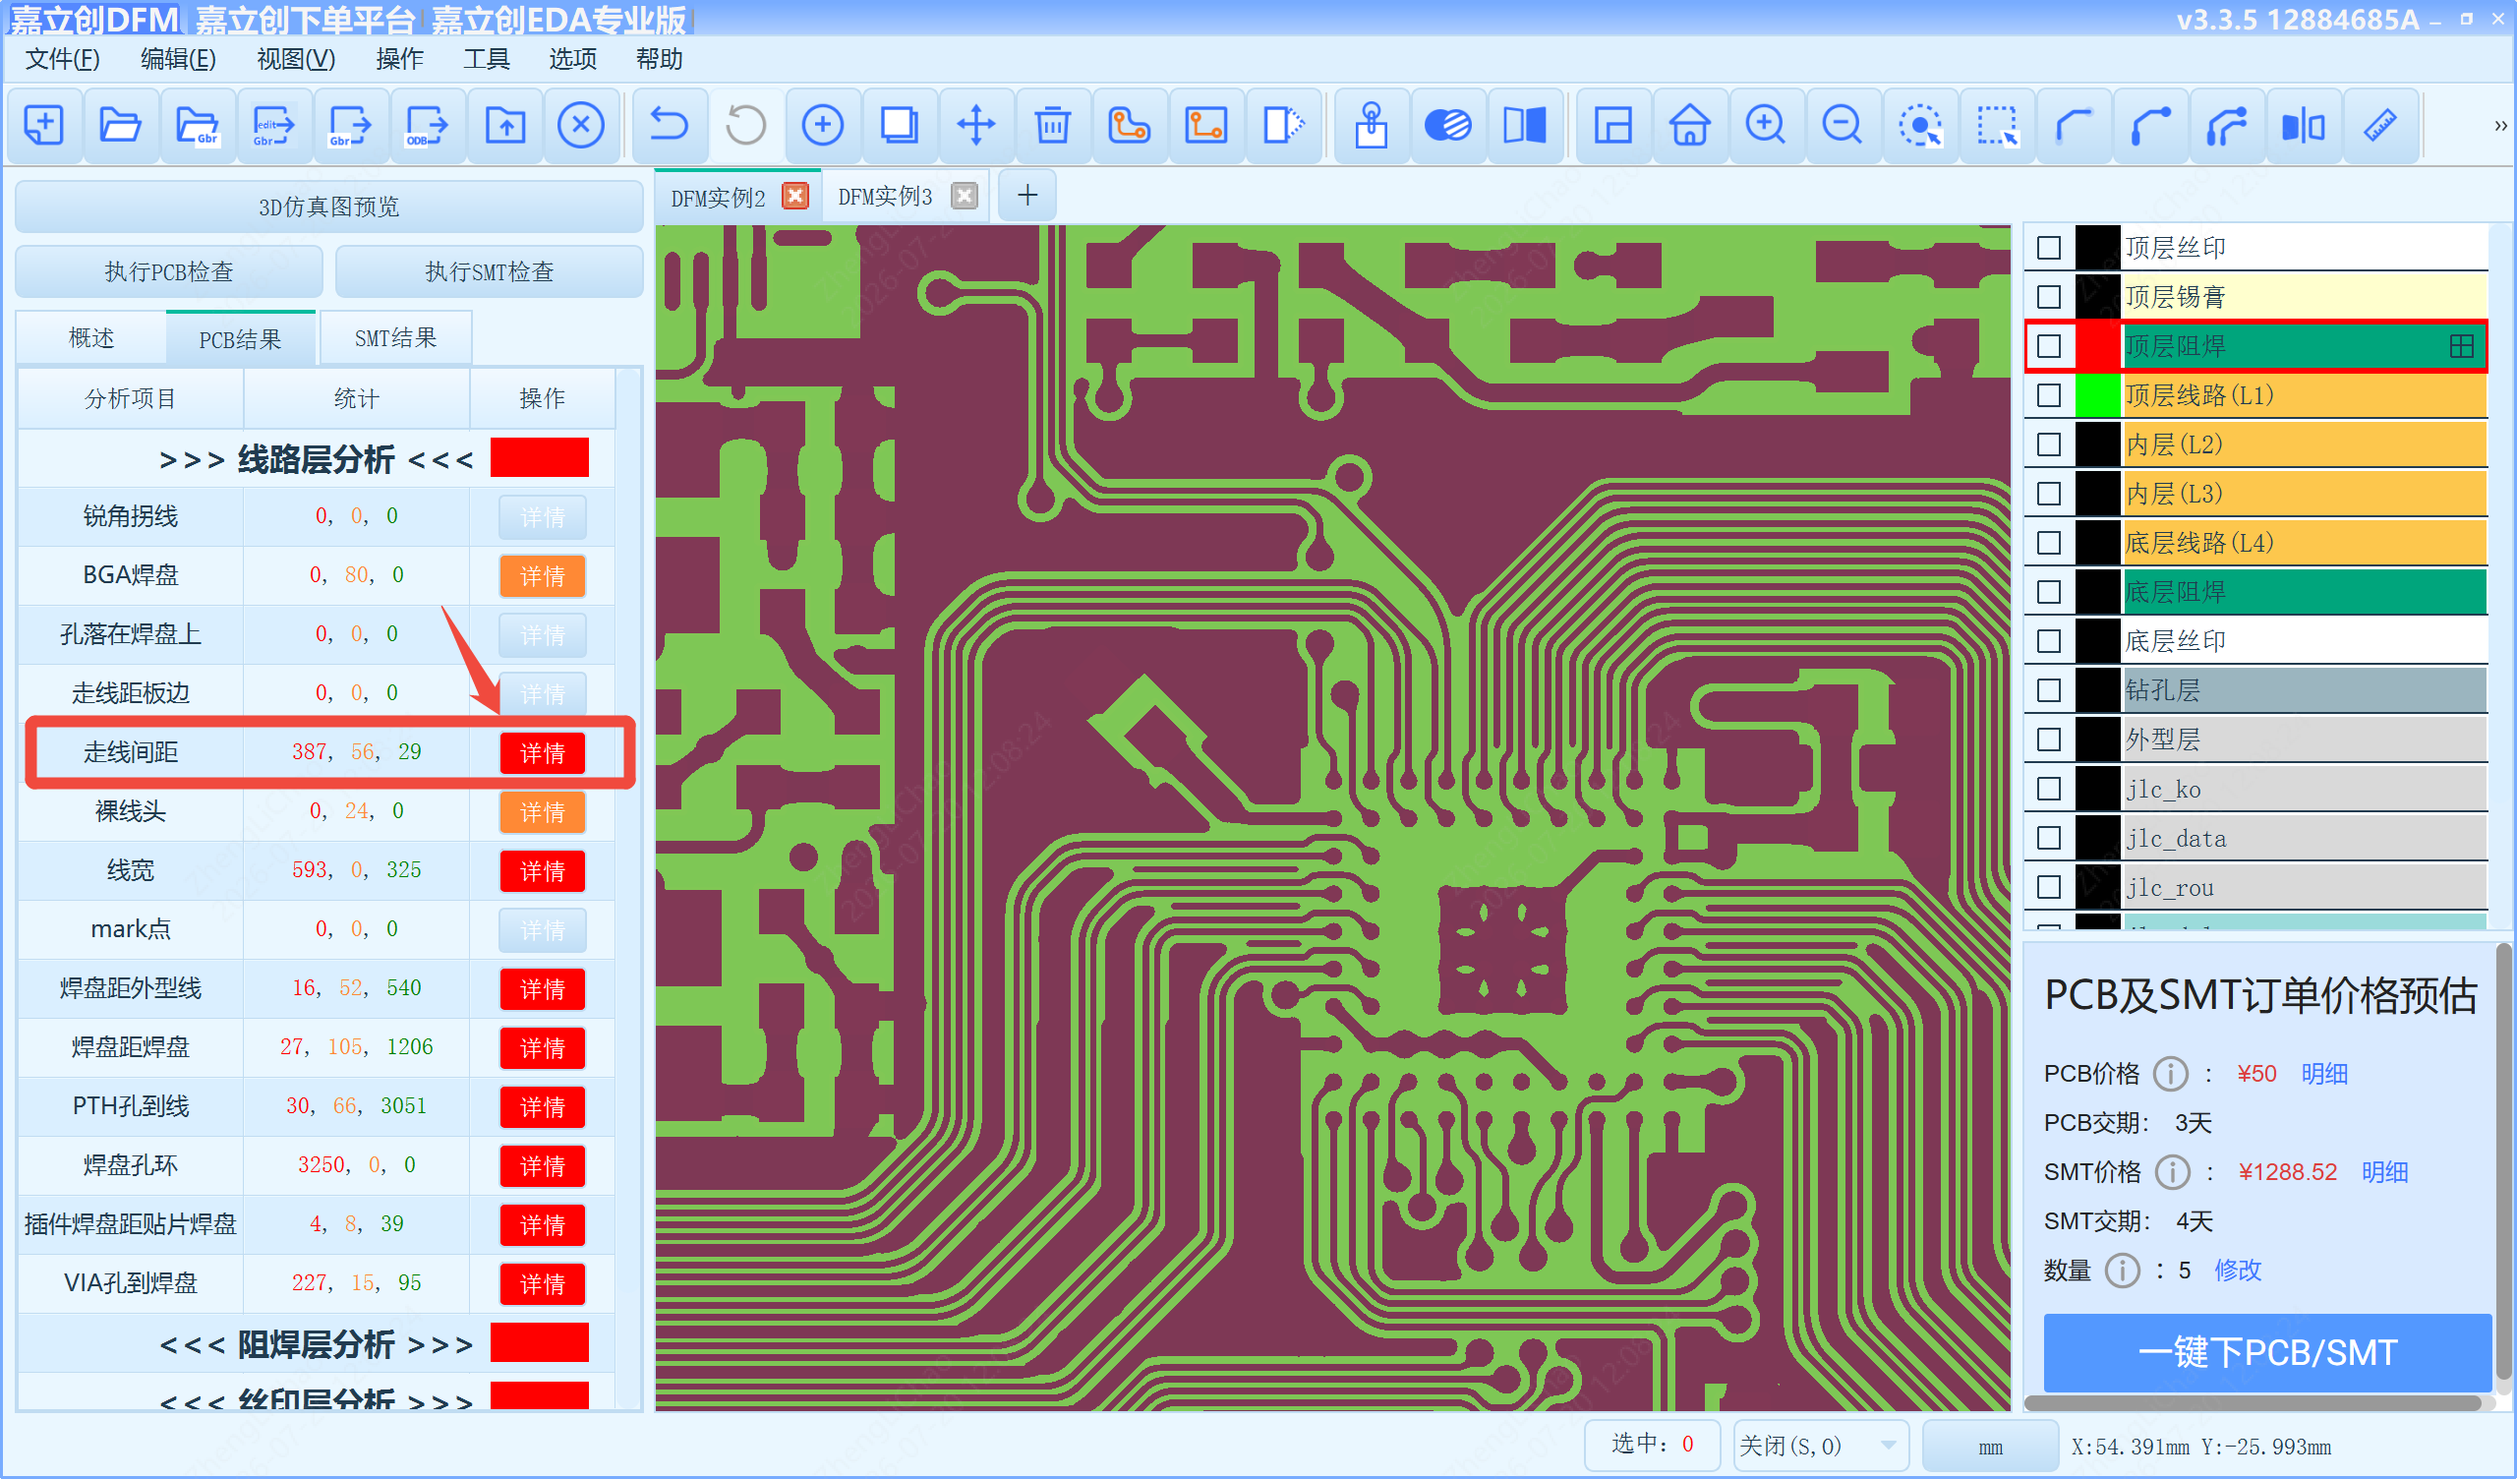Open 详情 for the BGA焊盘 row
This screenshot has height=1479, width=2517.
tap(543, 575)
